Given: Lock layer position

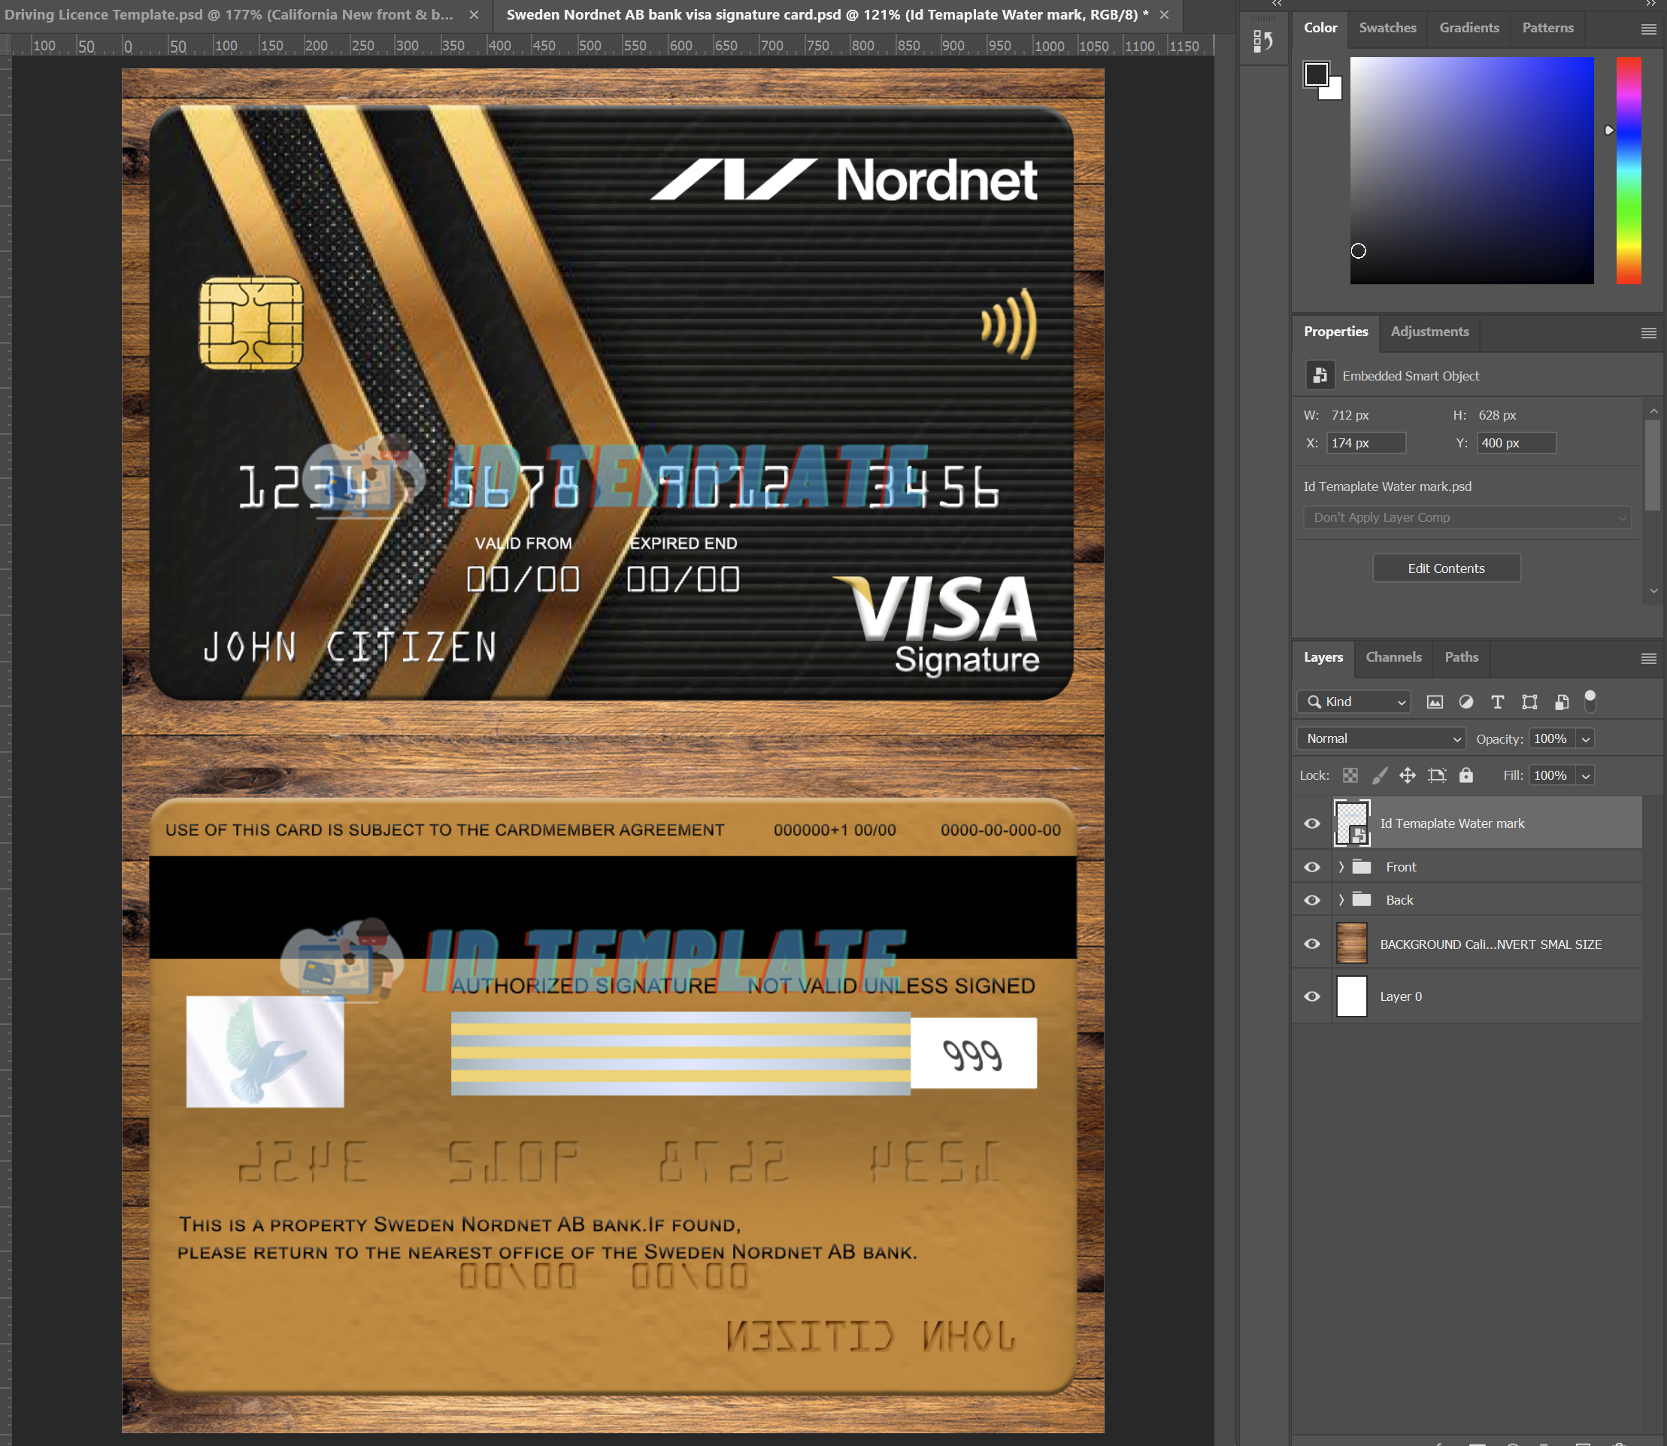Looking at the screenshot, I should click(x=1407, y=775).
